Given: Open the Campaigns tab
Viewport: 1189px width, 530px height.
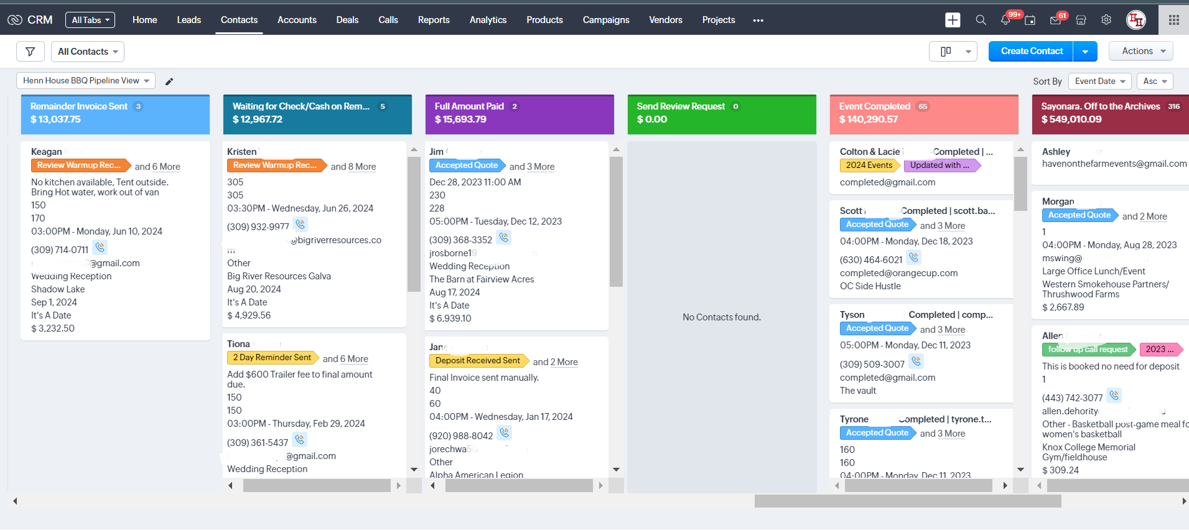Looking at the screenshot, I should click(605, 20).
